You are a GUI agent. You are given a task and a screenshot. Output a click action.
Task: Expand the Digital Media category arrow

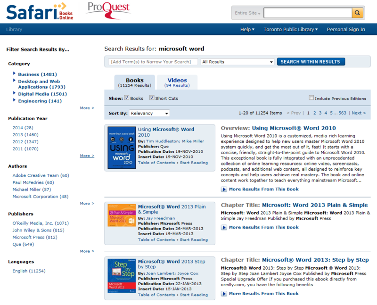[15, 93]
